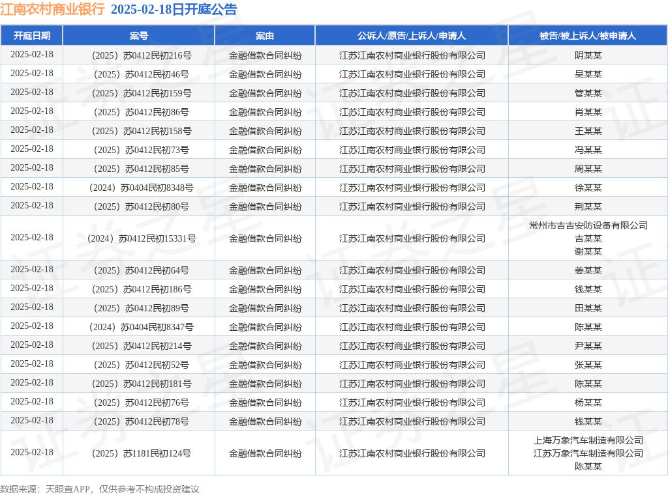Click the plaintiff cell in the 46号 row
This screenshot has width=668, height=495.
(x=412, y=74)
